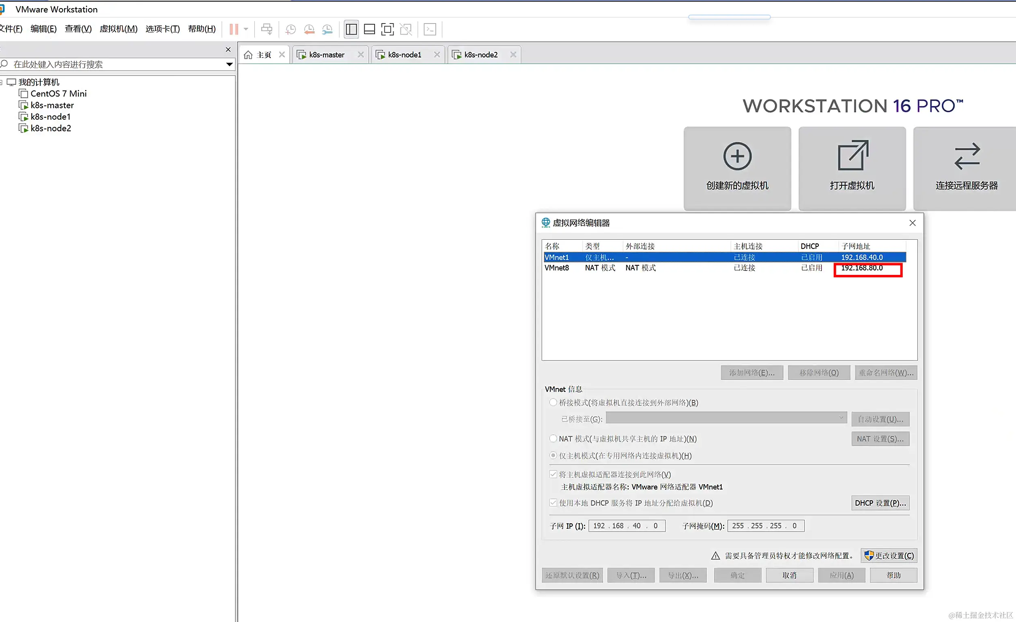Close the library sidebar panel

click(x=228, y=49)
